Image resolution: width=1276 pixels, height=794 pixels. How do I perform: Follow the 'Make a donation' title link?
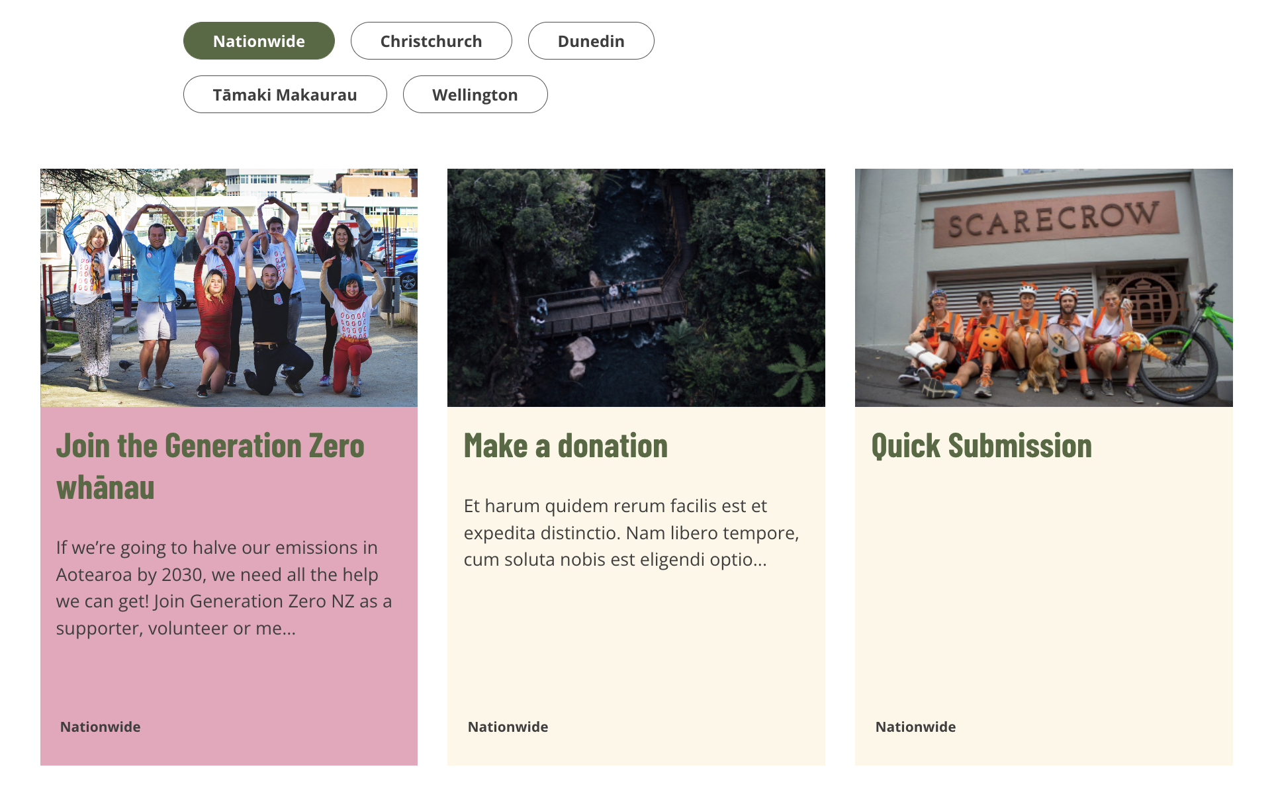(565, 446)
